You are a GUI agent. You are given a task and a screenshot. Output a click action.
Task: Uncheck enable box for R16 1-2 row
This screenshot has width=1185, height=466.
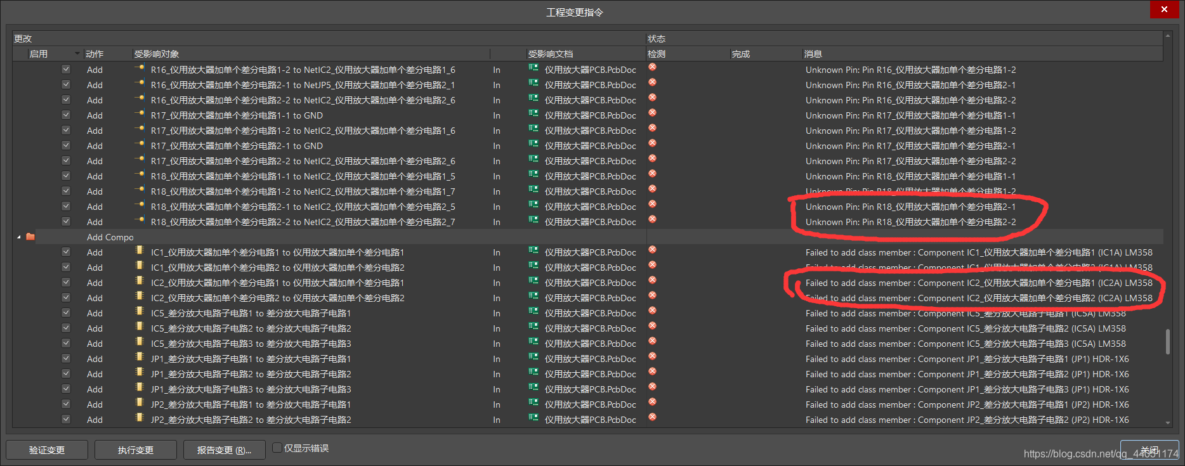(x=66, y=69)
